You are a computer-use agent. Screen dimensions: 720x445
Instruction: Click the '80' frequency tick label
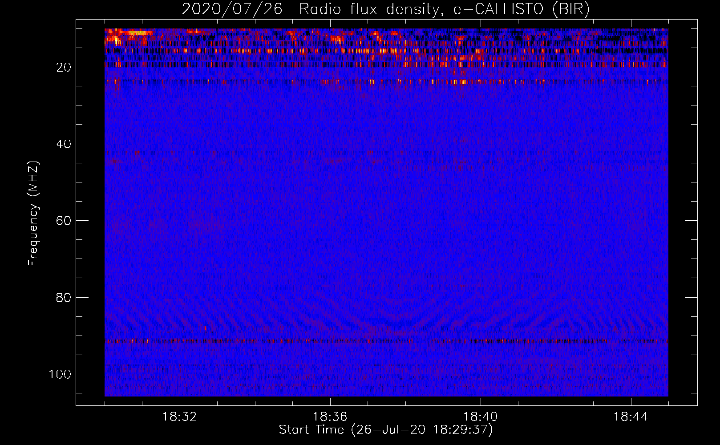pos(64,297)
